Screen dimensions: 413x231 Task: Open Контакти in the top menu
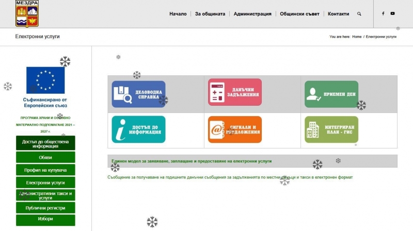338,14
